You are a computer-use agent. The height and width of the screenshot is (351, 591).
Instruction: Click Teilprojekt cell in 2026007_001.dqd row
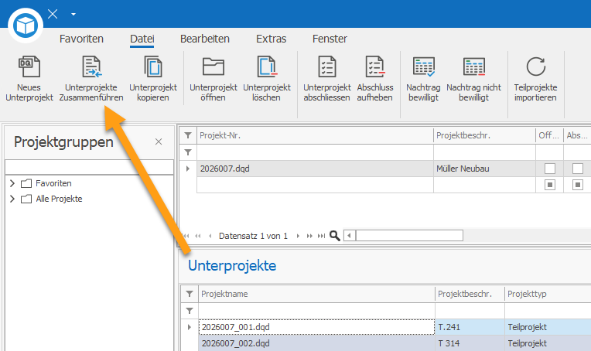(x=548, y=327)
